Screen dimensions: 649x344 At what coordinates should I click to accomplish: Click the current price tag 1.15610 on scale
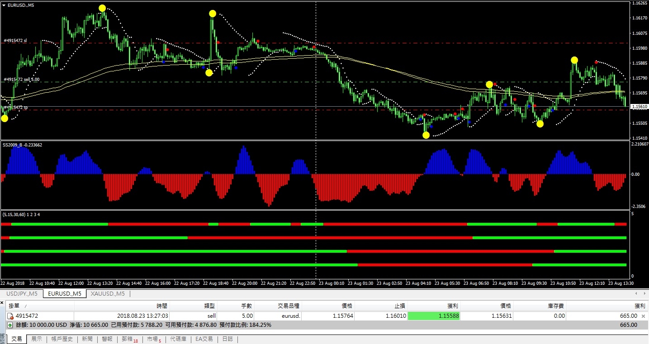point(639,107)
